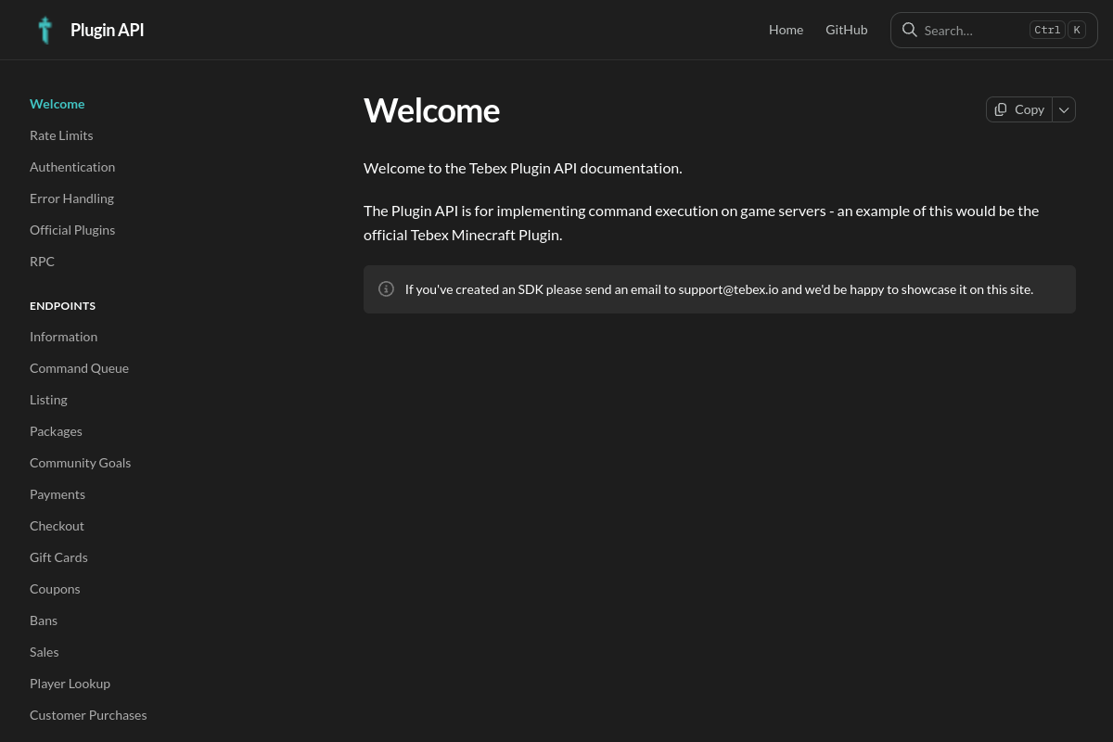Open the Home link in header
1113x742 pixels.
786,30
